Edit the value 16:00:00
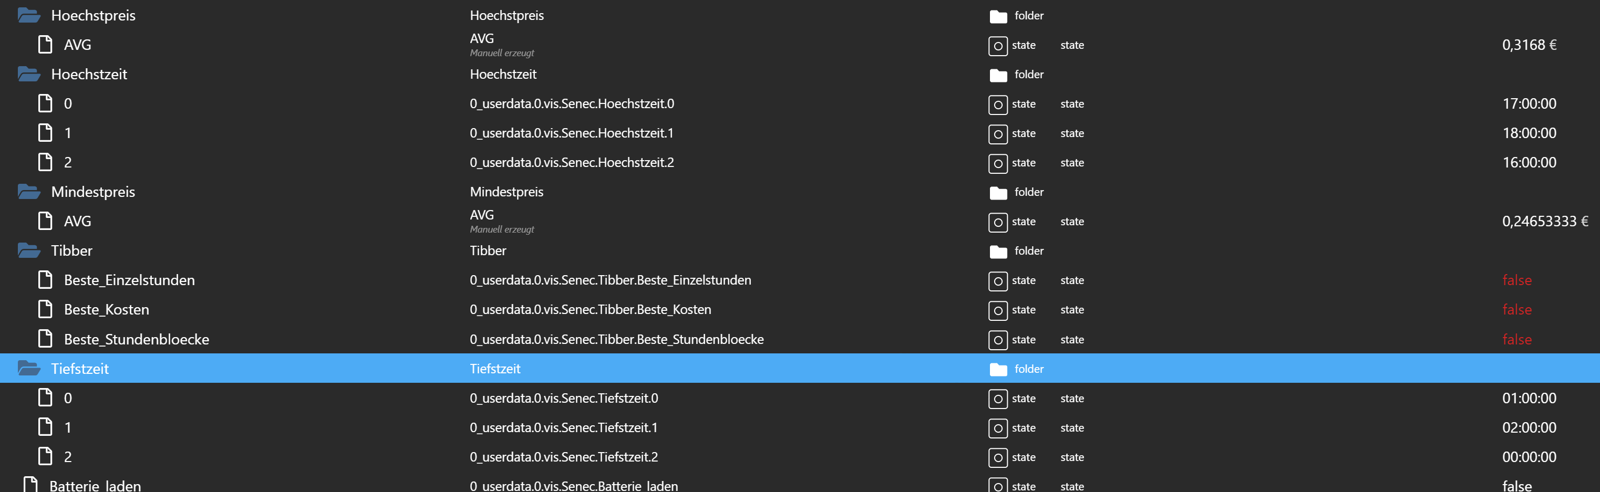The width and height of the screenshot is (1600, 492). [1529, 163]
